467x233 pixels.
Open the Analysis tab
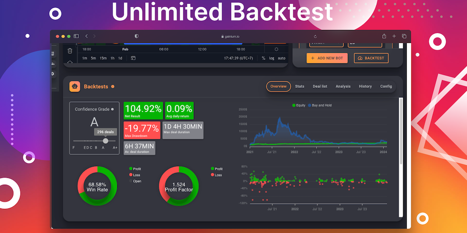tap(343, 86)
